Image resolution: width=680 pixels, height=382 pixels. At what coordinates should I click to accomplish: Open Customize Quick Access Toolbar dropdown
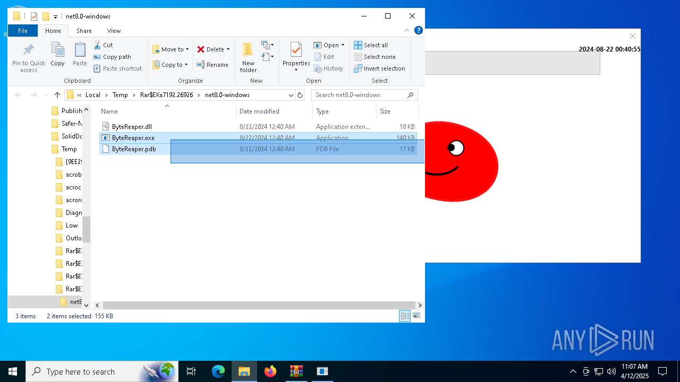pos(55,16)
